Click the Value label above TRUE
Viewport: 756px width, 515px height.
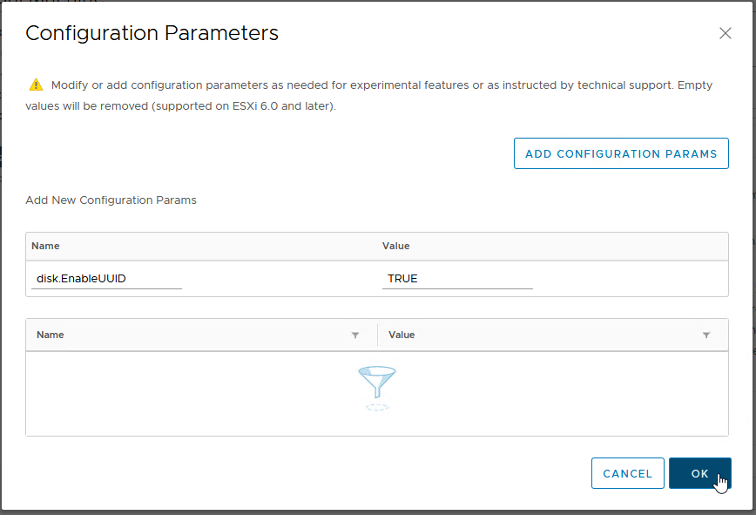395,246
